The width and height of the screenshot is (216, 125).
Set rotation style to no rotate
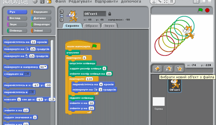pyautogui.click(x=62, y=20)
